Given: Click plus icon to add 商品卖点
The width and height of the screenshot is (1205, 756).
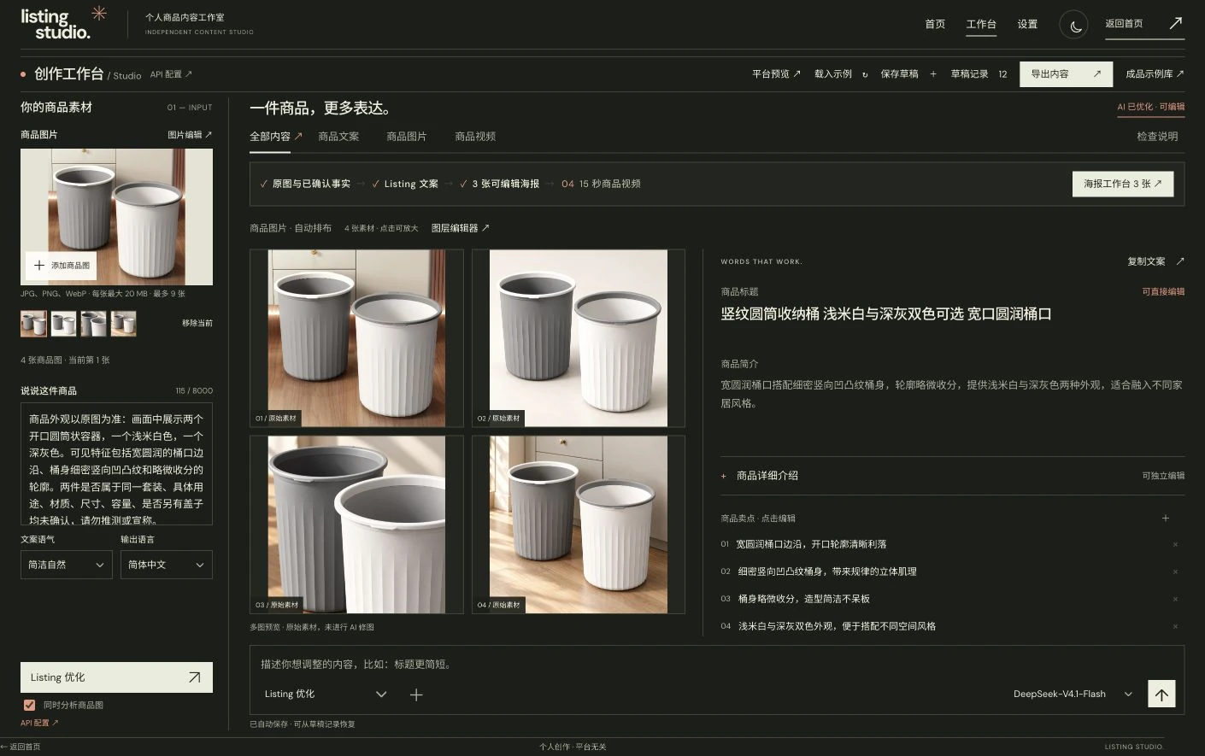Looking at the screenshot, I should pyautogui.click(x=1165, y=518).
